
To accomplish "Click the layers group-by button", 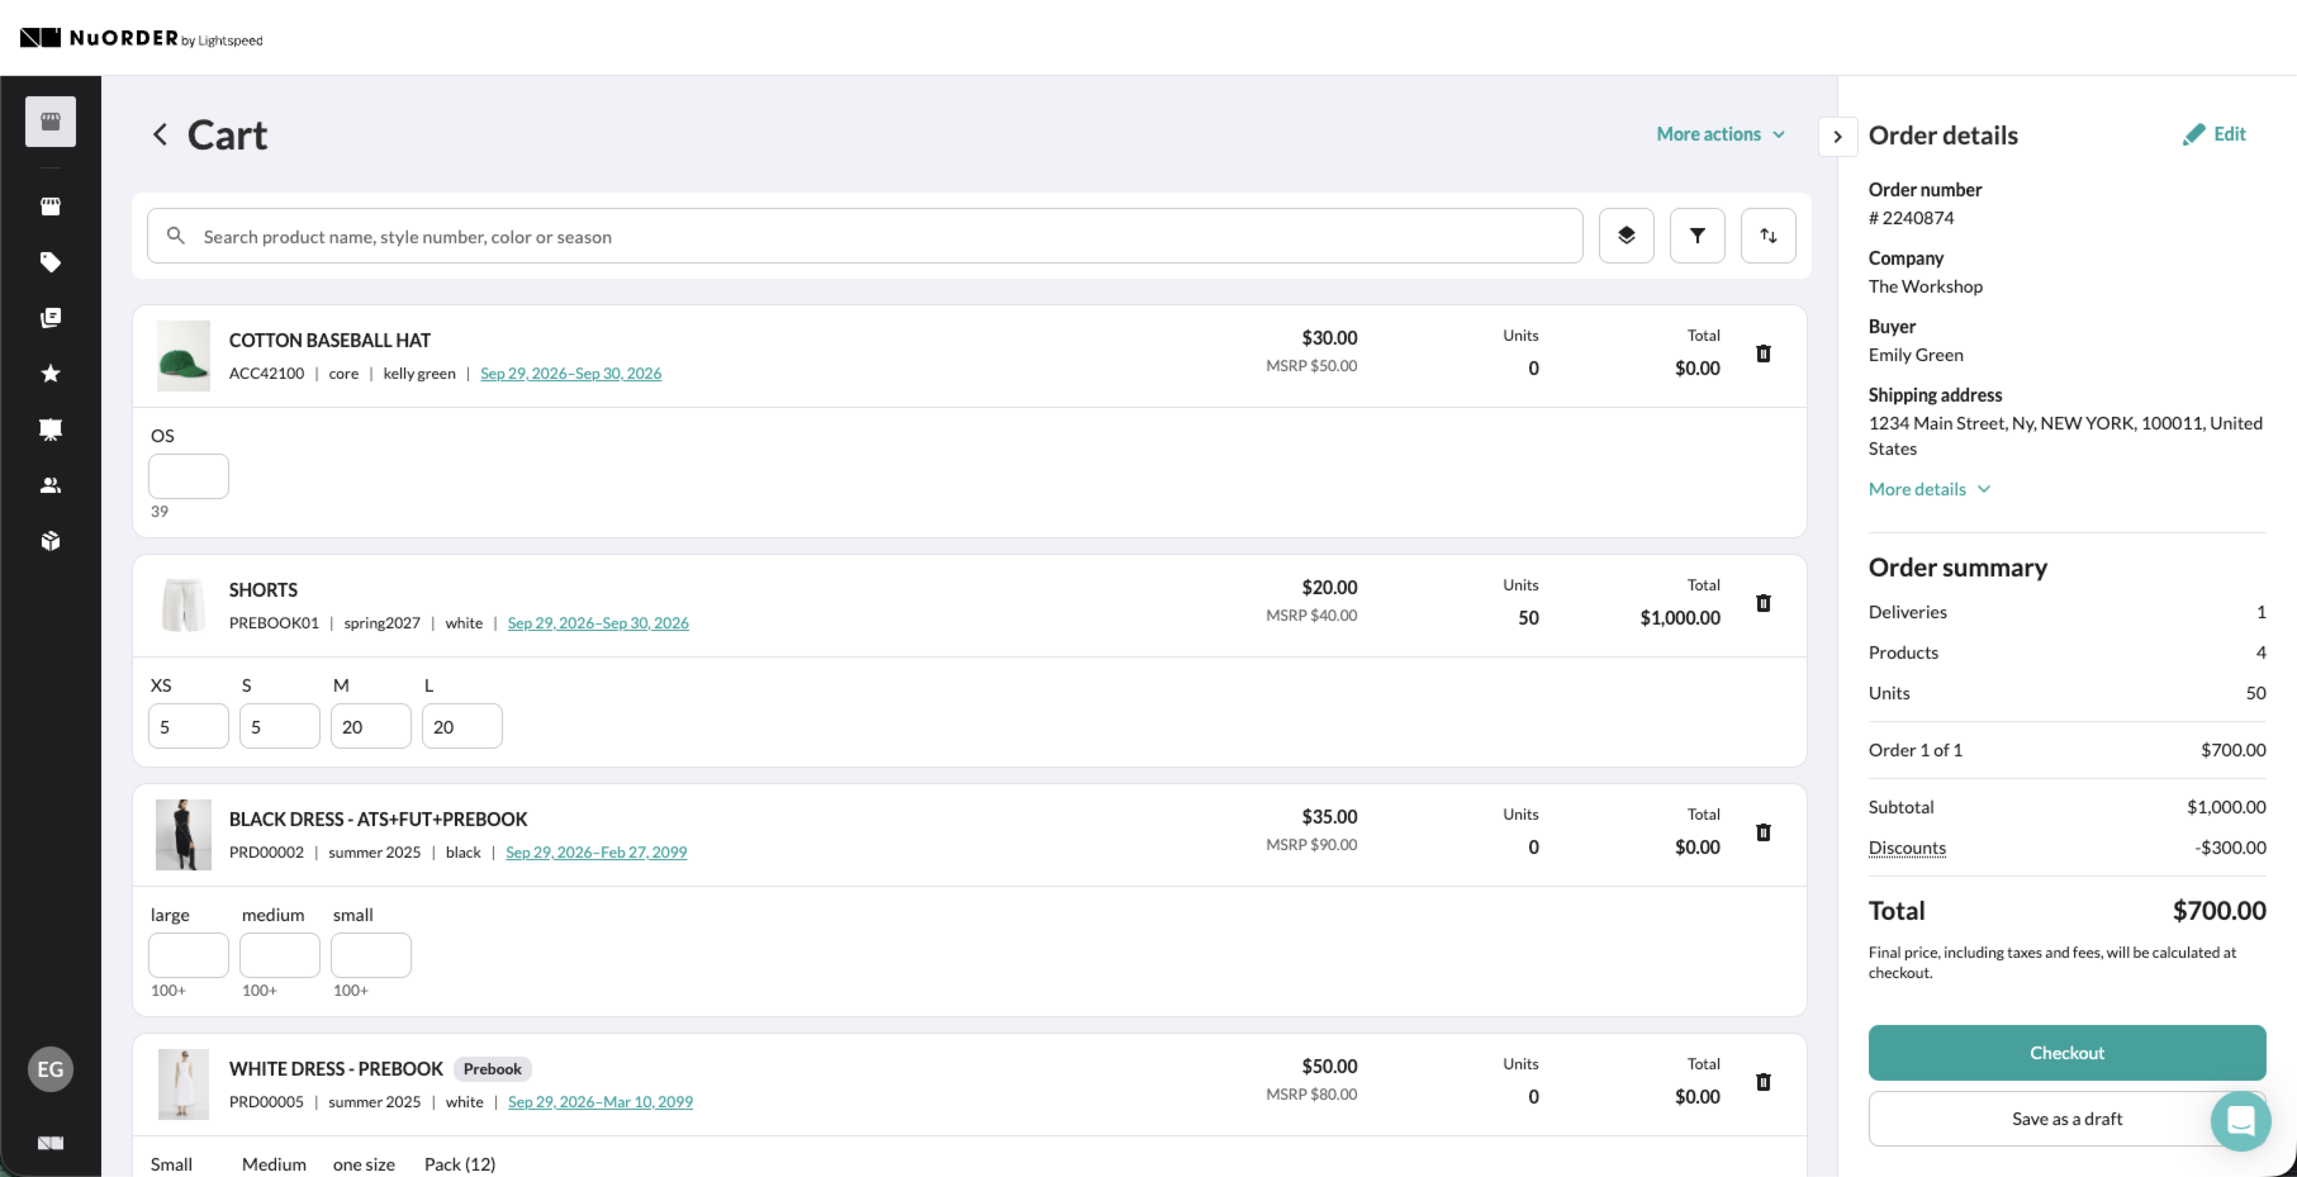I will [x=1626, y=236].
